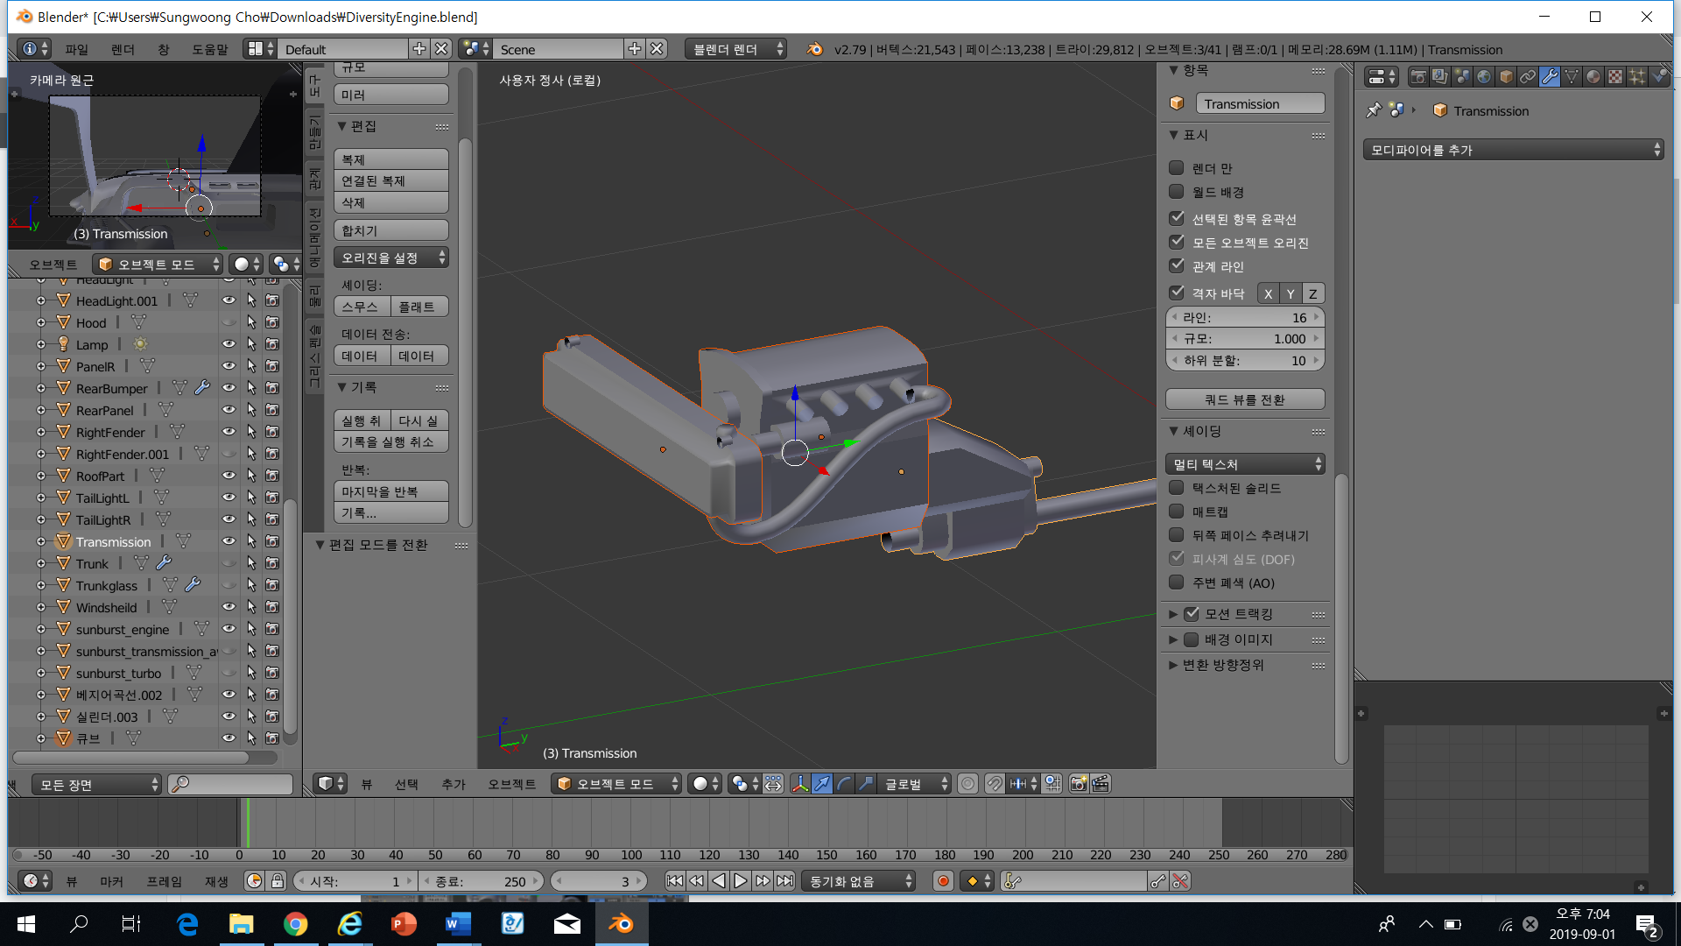Expand the 모션 트랙킹 panel
1681x946 pixels.
(x=1173, y=614)
